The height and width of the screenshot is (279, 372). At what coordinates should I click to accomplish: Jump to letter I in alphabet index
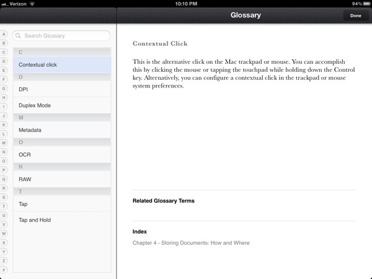click(4, 107)
